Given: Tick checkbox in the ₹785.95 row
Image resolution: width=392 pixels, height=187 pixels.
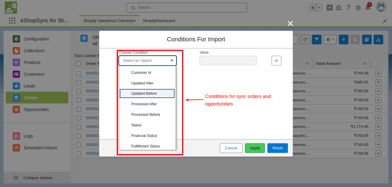Looking at the screenshot, I should (79, 91).
